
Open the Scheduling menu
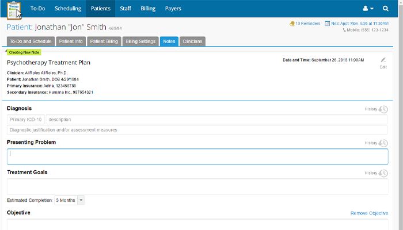pyautogui.click(x=68, y=9)
